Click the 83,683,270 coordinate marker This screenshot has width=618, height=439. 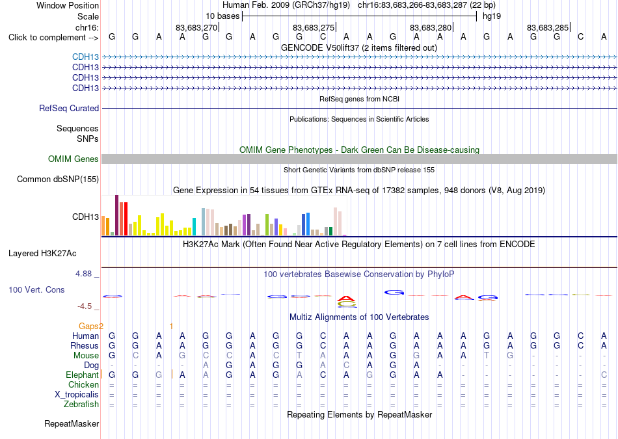[x=196, y=27]
